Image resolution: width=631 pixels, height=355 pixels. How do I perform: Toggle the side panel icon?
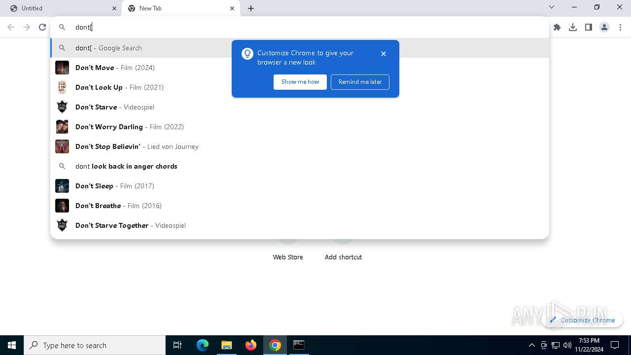pyautogui.click(x=589, y=27)
